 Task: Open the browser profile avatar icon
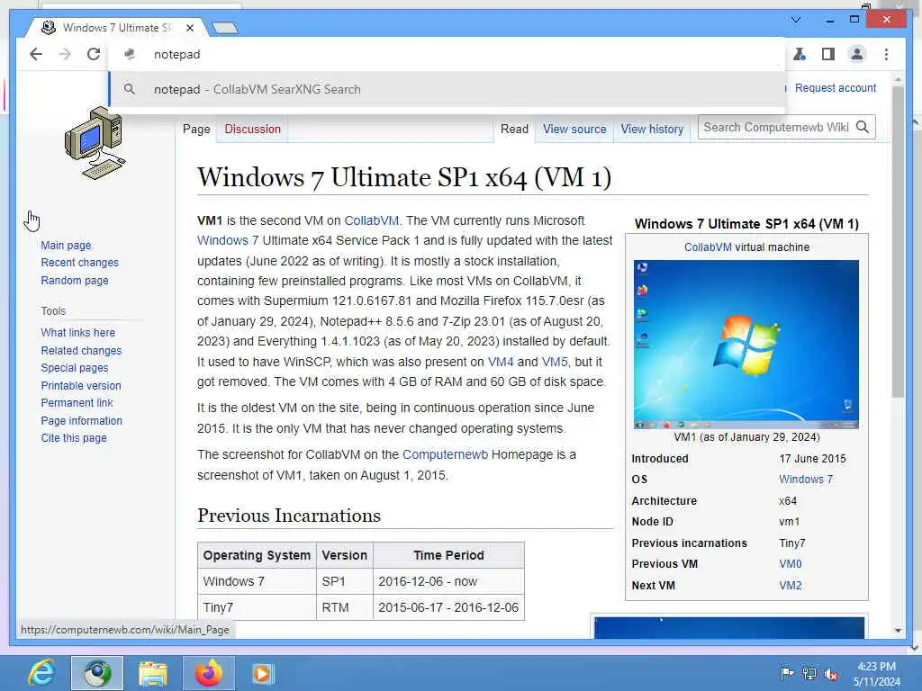(857, 54)
